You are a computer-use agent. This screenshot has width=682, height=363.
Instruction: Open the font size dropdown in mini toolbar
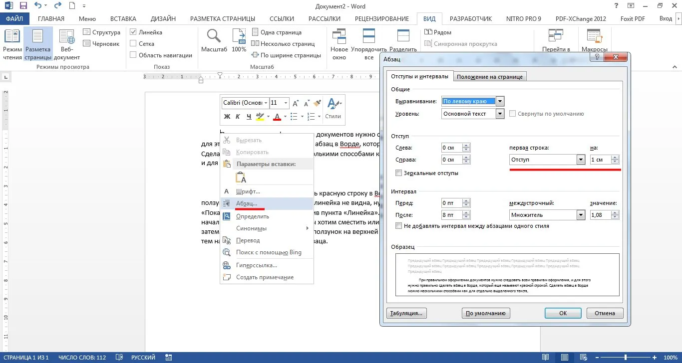pyautogui.click(x=286, y=103)
